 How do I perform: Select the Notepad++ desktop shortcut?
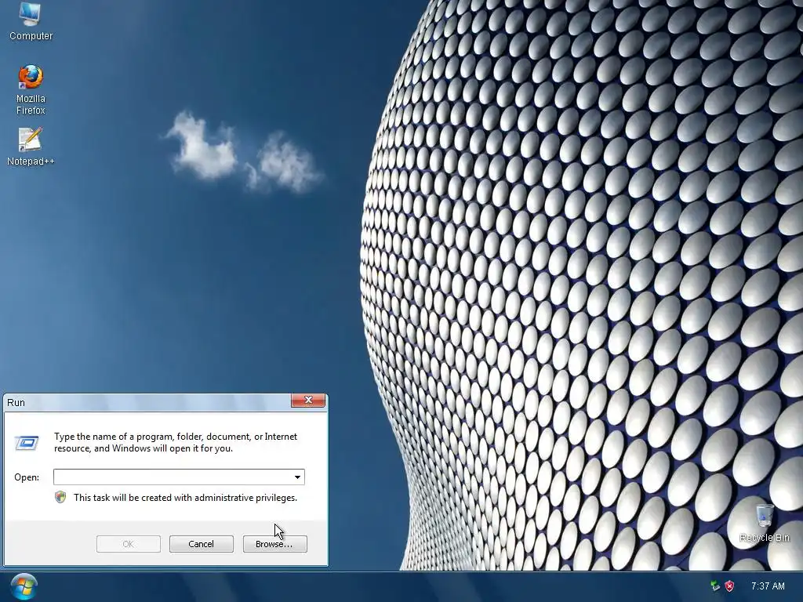31,147
